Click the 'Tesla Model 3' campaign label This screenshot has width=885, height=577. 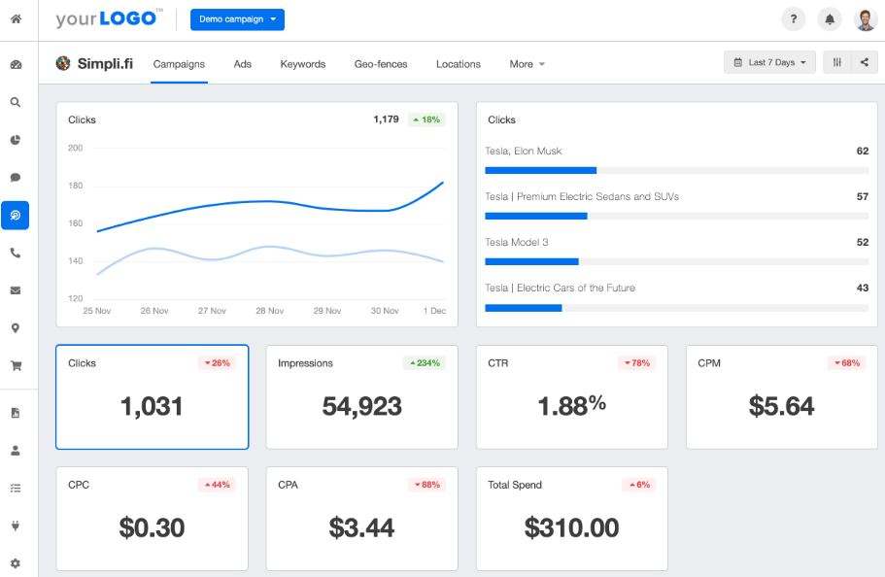tap(517, 242)
